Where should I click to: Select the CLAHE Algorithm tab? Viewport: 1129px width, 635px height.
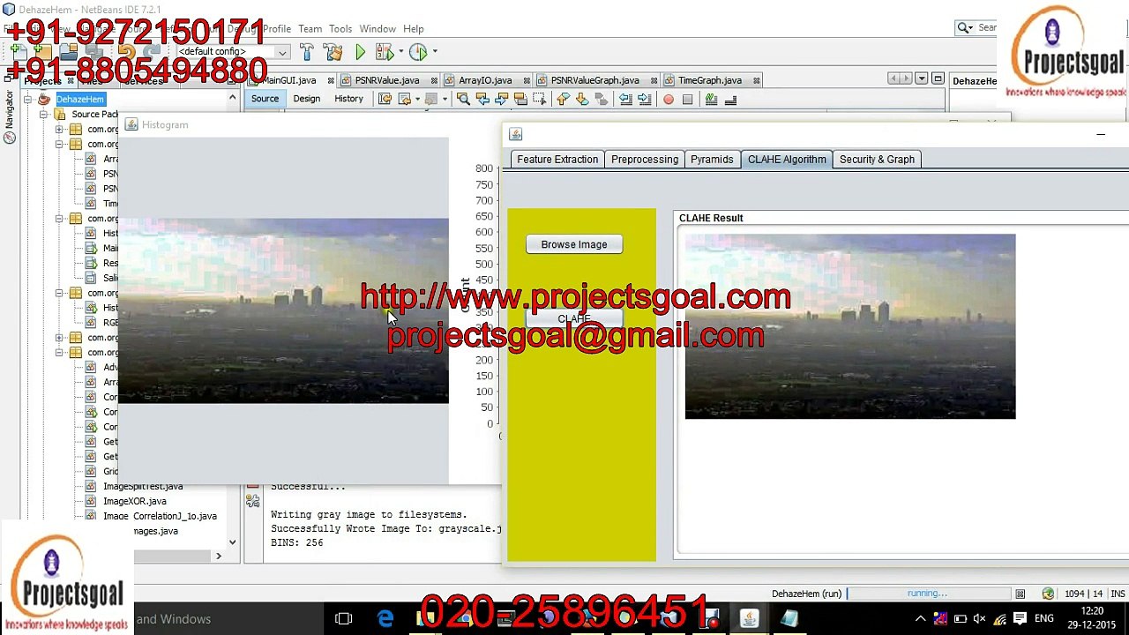point(787,160)
